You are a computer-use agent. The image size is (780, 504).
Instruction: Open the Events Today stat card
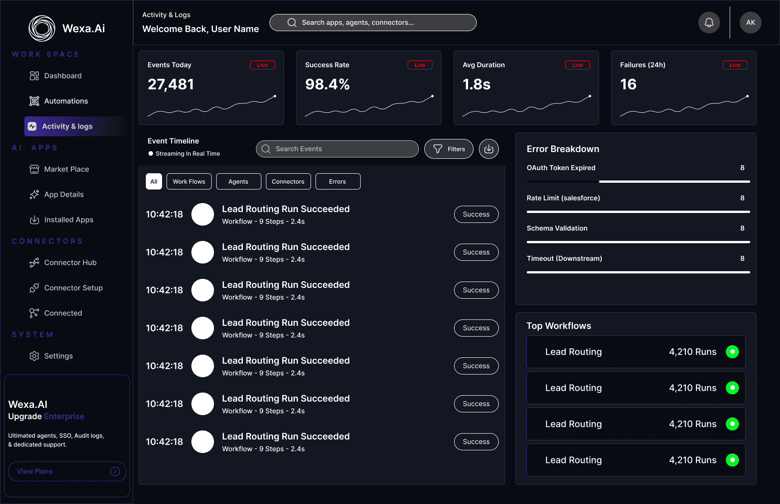tap(211, 88)
